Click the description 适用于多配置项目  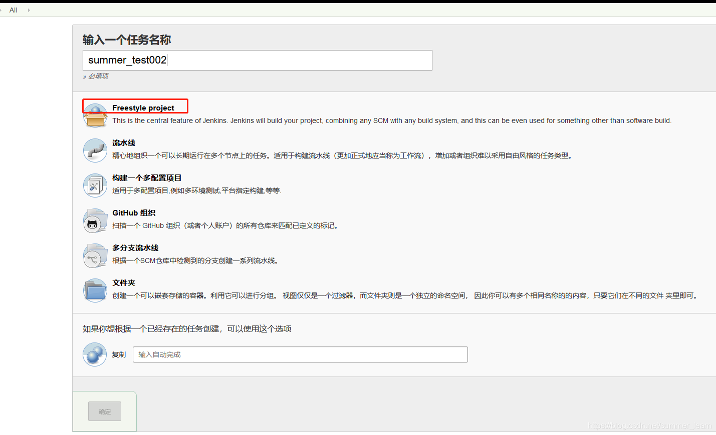(197, 190)
